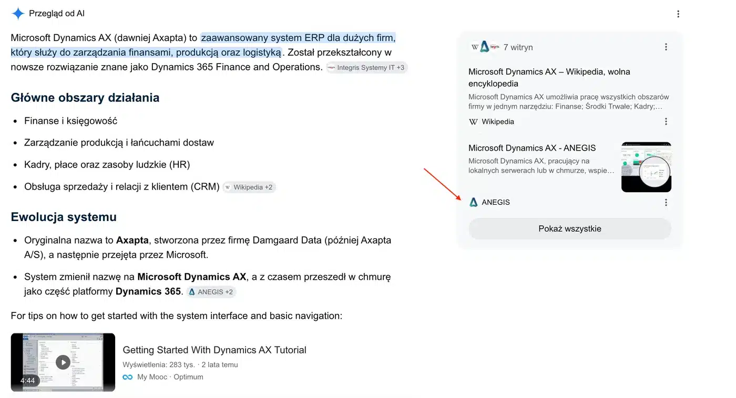Image resolution: width=736 pixels, height=398 pixels.
Task: Open the AI overview three-dot menu
Action: 678,14
